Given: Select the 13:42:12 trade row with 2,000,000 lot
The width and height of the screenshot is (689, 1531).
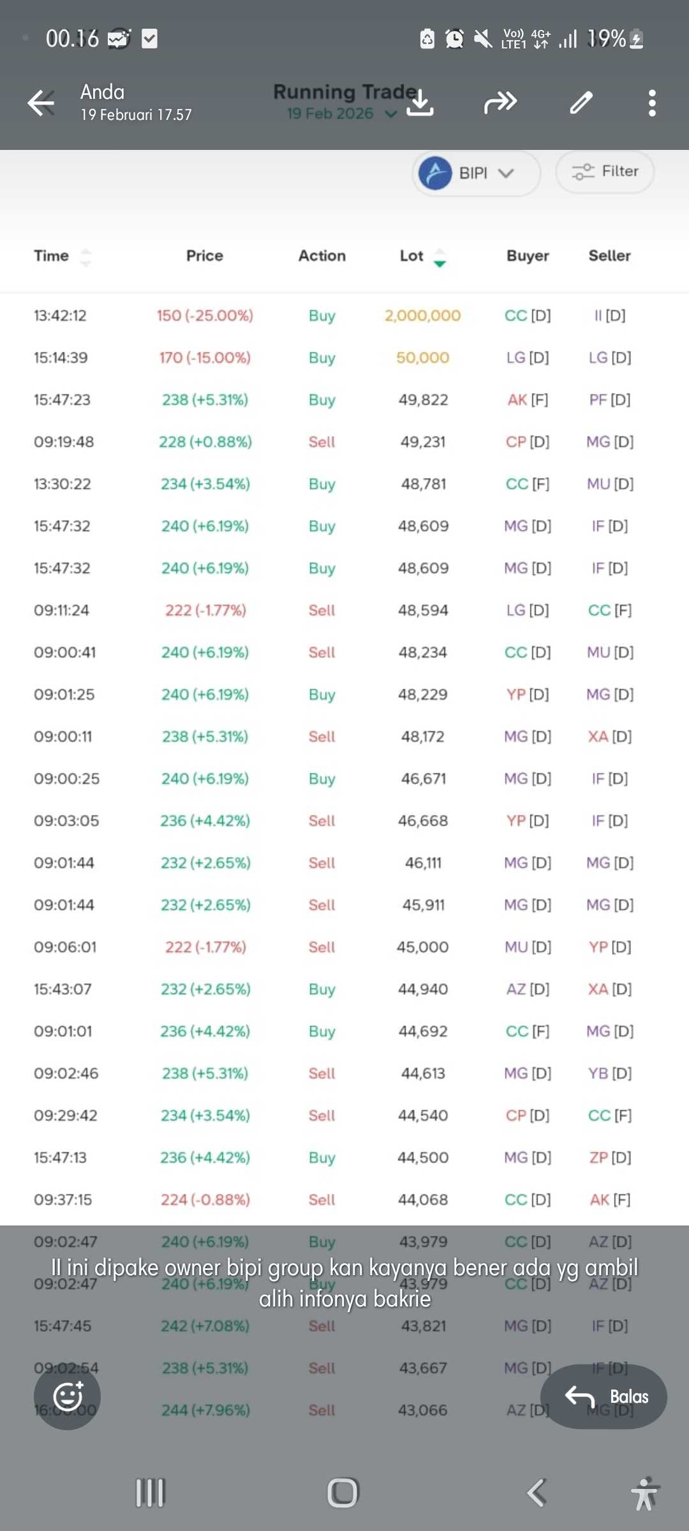Looking at the screenshot, I should 344,316.
